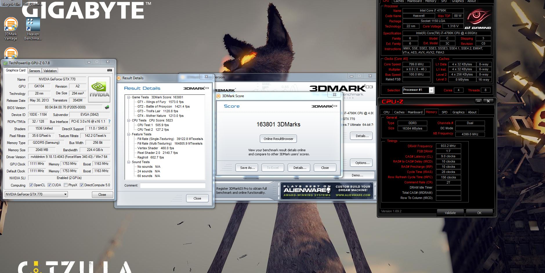Select the Memory tab in lower CPU-Z
The image size is (545, 273).
tap(431, 112)
